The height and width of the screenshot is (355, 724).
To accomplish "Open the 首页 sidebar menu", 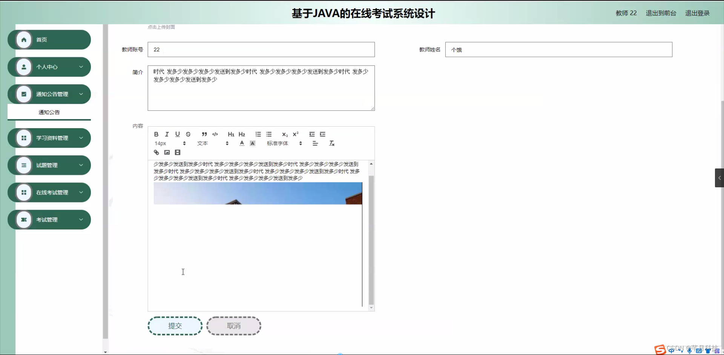I will [x=49, y=39].
